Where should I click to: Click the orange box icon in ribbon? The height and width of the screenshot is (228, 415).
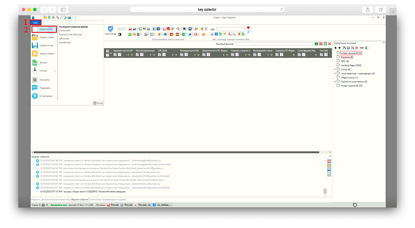(203, 34)
